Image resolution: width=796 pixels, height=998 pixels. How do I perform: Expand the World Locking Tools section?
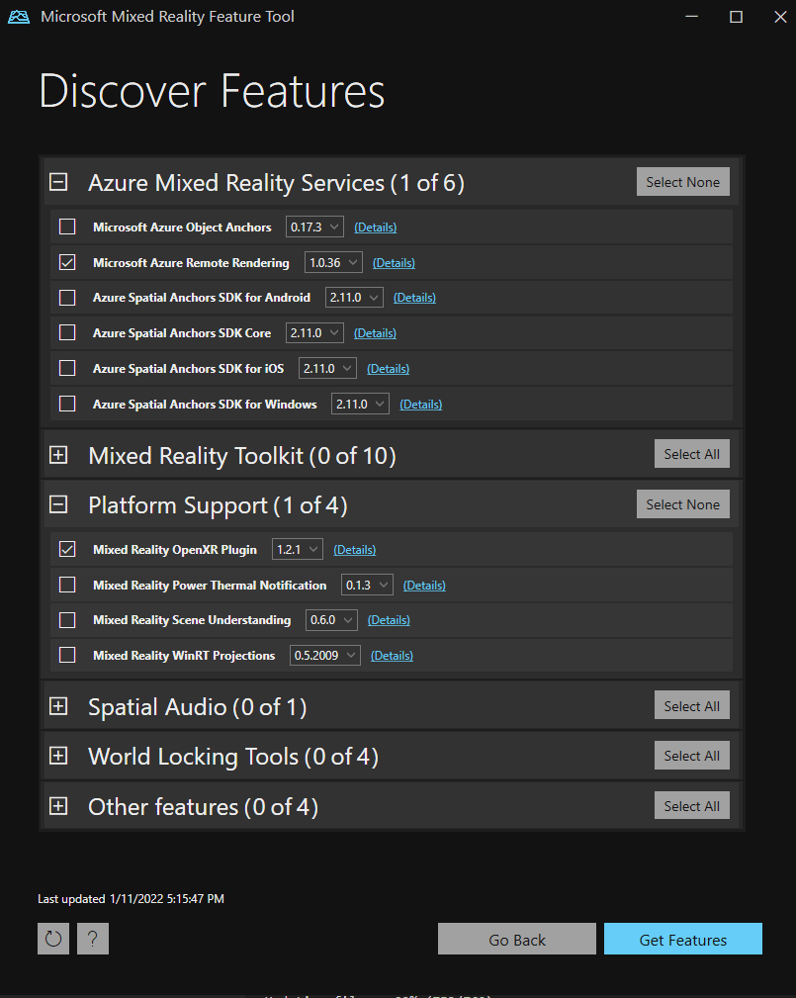[x=57, y=755]
